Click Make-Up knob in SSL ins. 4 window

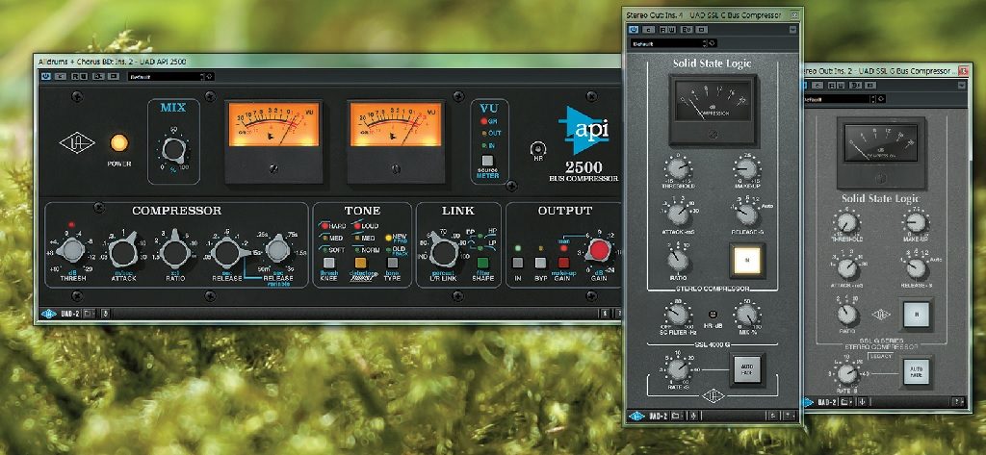tap(746, 168)
